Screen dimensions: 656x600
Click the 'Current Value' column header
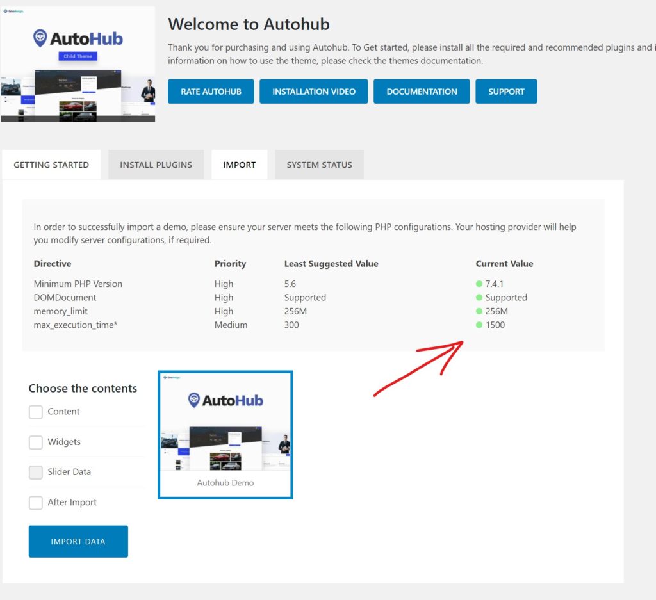pyautogui.click(x=505, y=264)
